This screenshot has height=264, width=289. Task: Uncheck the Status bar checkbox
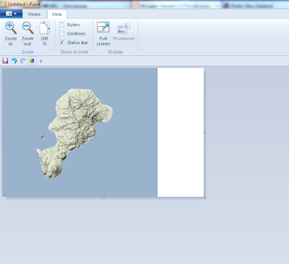click(x=61, y=42)
